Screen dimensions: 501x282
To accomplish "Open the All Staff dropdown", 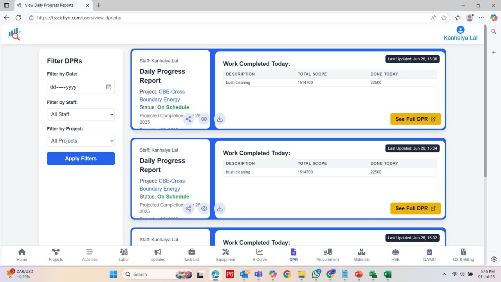I will tap(81, 114).
